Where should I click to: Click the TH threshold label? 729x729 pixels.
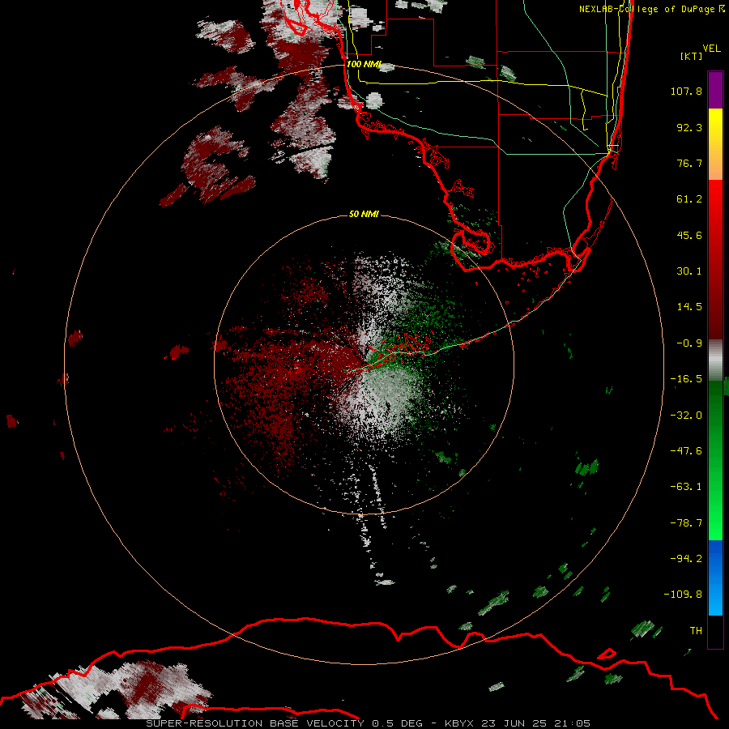pos(696,630)
